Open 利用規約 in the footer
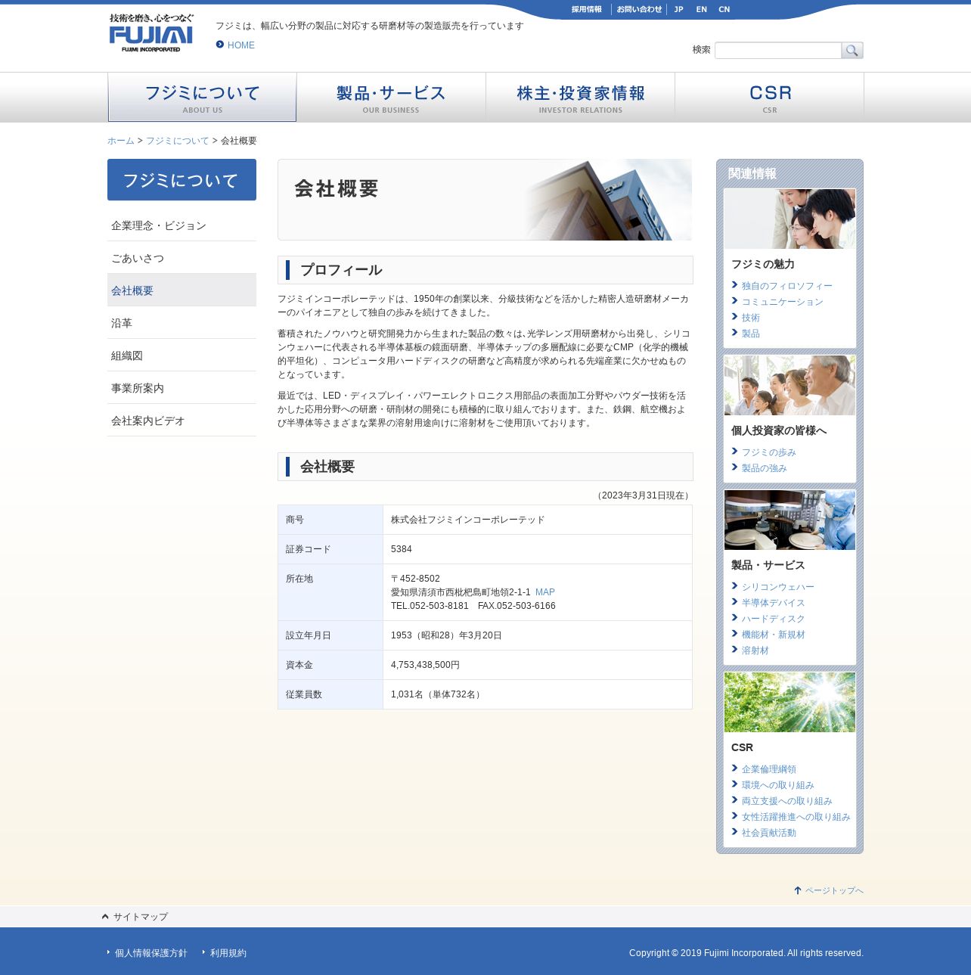The width and height of the screenshot is (971, 975). (x=228, y=953)
